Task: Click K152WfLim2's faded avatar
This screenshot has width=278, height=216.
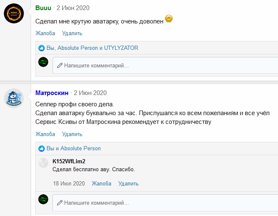Action: coord(43,162)
